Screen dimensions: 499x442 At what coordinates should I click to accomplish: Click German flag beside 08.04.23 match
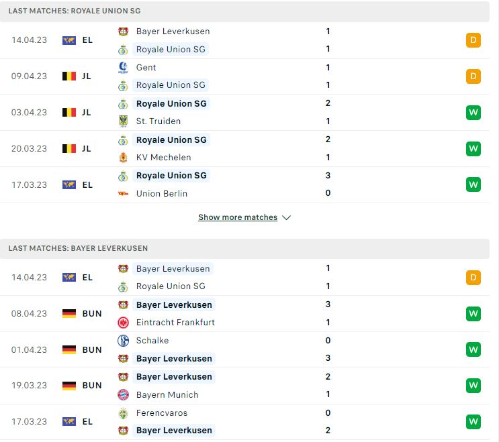[x=69, y=314]
